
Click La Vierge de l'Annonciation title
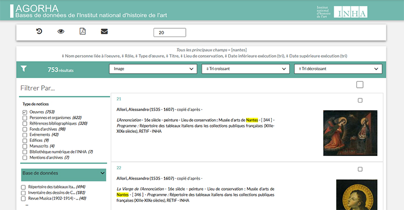pyautogui.click(x=140, y=189)
